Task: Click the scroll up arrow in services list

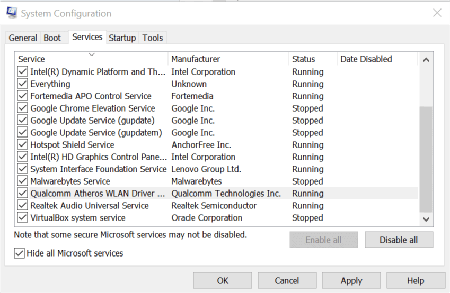Action: click(426, 60)
